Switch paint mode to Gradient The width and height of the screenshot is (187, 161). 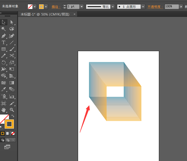8,133
